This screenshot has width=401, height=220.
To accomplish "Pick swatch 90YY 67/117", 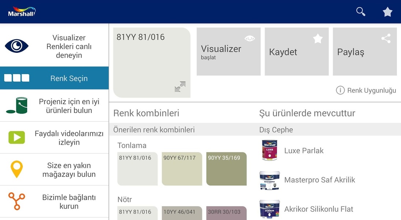I will (x=182, y=169).
